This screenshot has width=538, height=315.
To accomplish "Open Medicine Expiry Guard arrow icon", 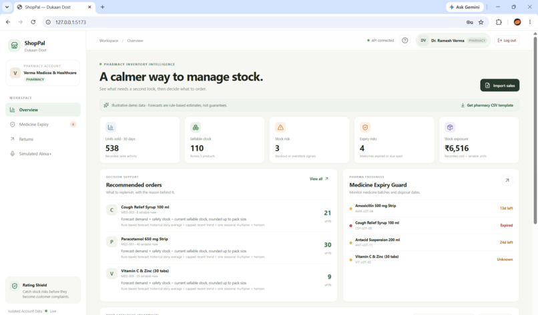I will coord(507,180).
